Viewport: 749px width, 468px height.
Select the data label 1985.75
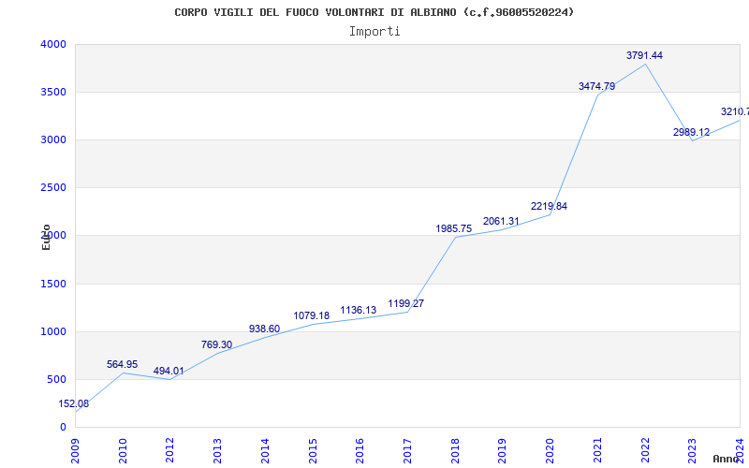click(x=454, y=228)
